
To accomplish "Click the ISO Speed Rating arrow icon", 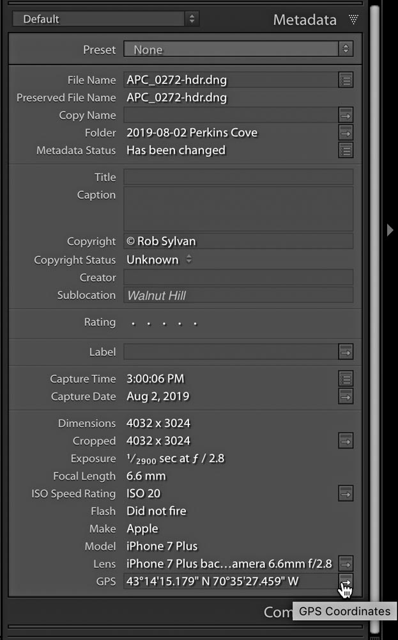I will pyautogui.click(x=346, y=493).
